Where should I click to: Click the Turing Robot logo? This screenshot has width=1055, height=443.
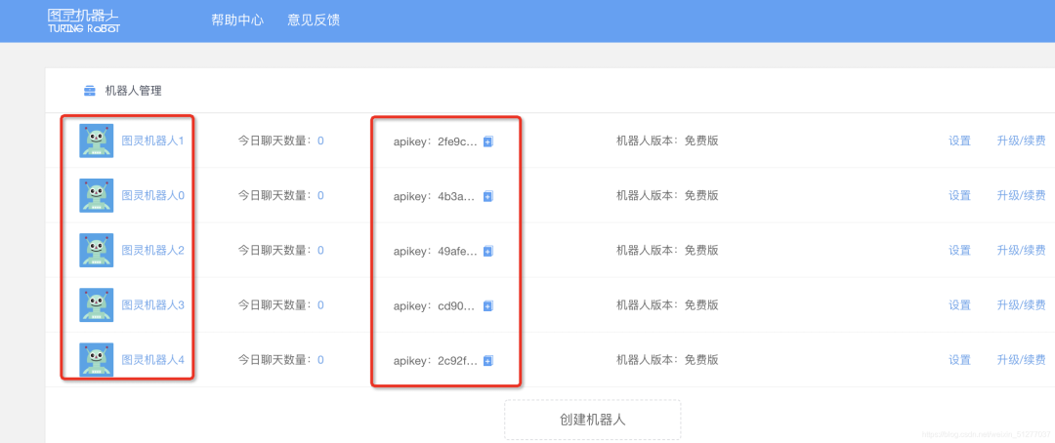(84, 20)
